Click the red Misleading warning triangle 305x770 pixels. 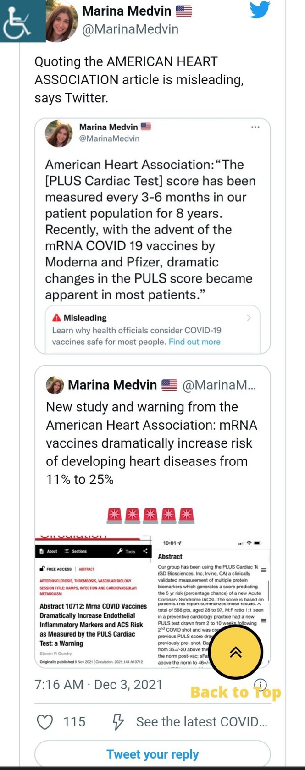click(56, 317)
